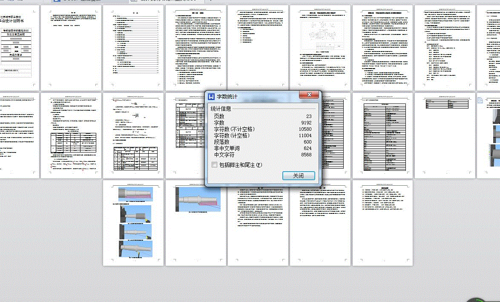The image size is (500, 302).
Task: Click the 包括脚注和尾注 label text
Action: 241,165
